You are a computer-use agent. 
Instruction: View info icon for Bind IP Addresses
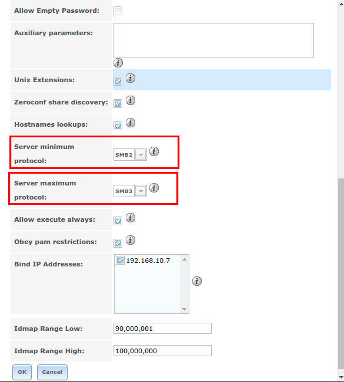click(x=197, y=281)
